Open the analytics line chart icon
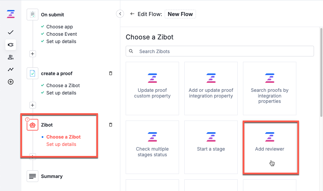The width and height of the screenshot is (323, 191). pyautogui.click(x=11, y=69)
